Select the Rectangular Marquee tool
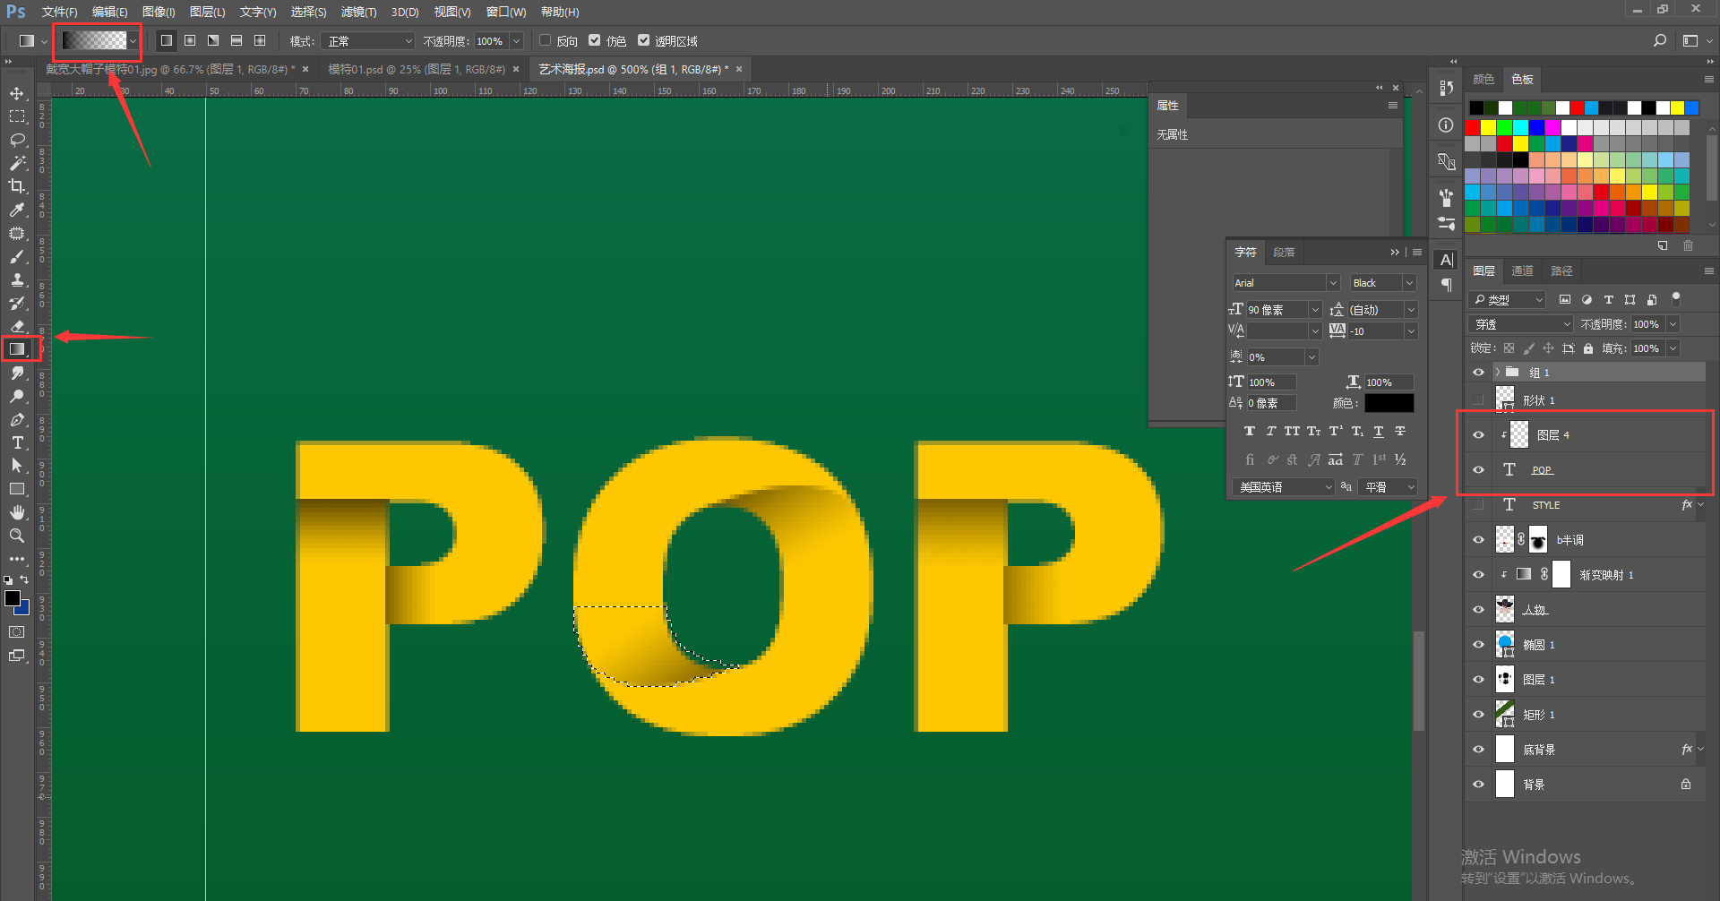This screenshot has width=1720, height=901. pyautogui.click(x=17, y=116)
